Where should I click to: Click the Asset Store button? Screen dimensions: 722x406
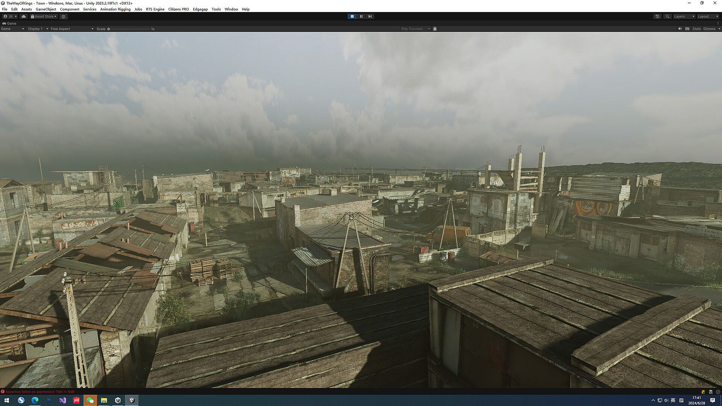pyautogui.click(x=44, y=17)
